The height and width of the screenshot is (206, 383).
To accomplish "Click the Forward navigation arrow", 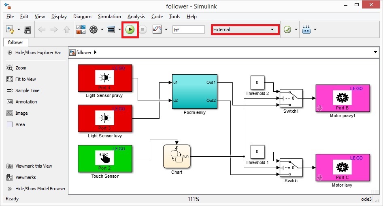I will 54,29.
